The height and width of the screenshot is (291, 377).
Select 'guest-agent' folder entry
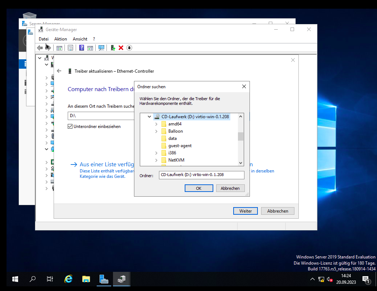coord(180,146)
